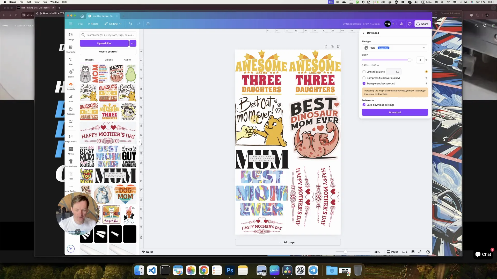Expand the PNG file type dropdown

[x=395, y=48]
